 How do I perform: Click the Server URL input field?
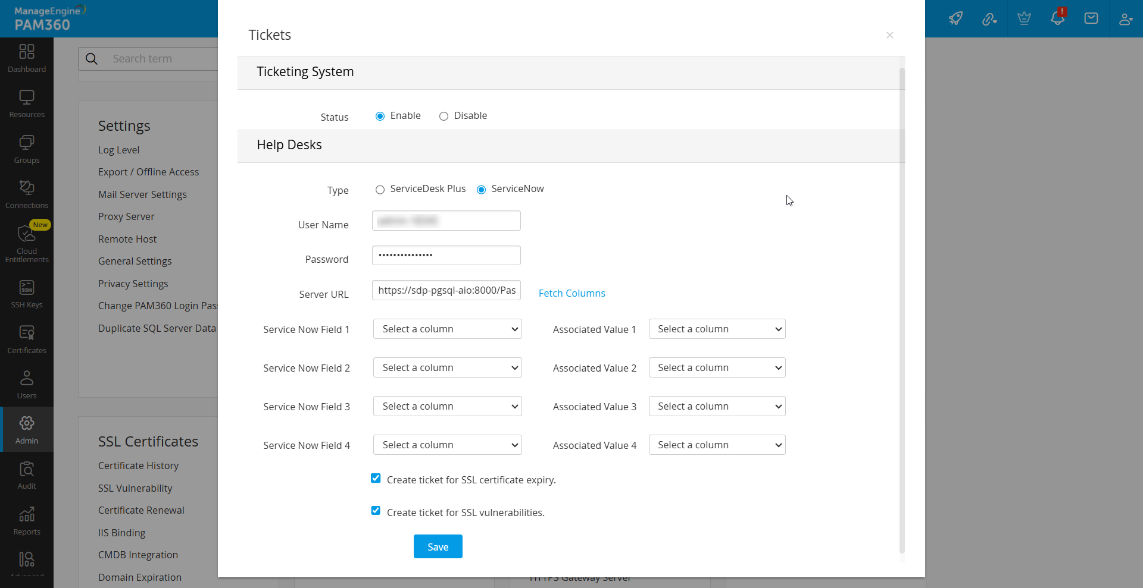[446, 291]
